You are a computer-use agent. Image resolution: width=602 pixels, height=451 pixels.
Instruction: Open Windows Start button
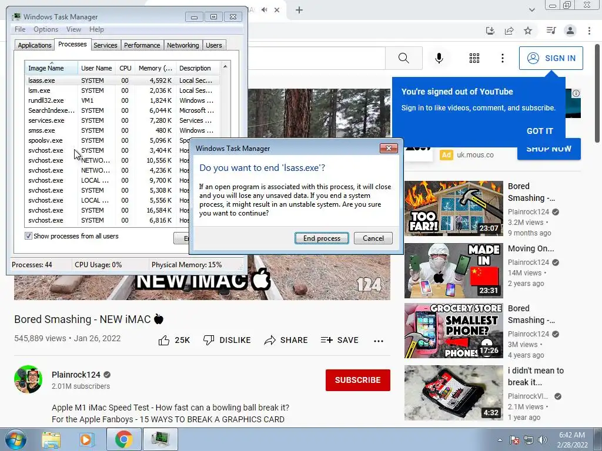tap(15, 439)
